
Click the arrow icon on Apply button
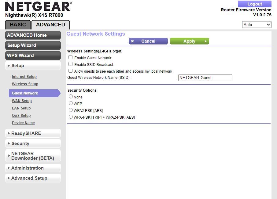point(205,41)
